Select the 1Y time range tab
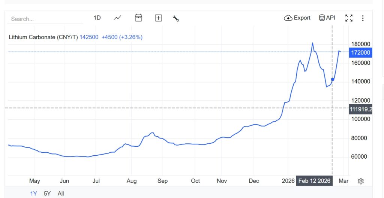Viewport: 384px width, 198px height. tap(34, 194)
